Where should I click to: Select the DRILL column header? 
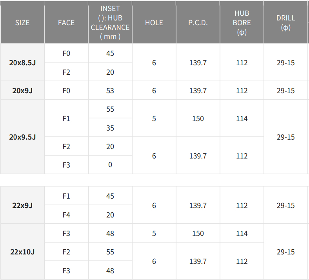286,22
